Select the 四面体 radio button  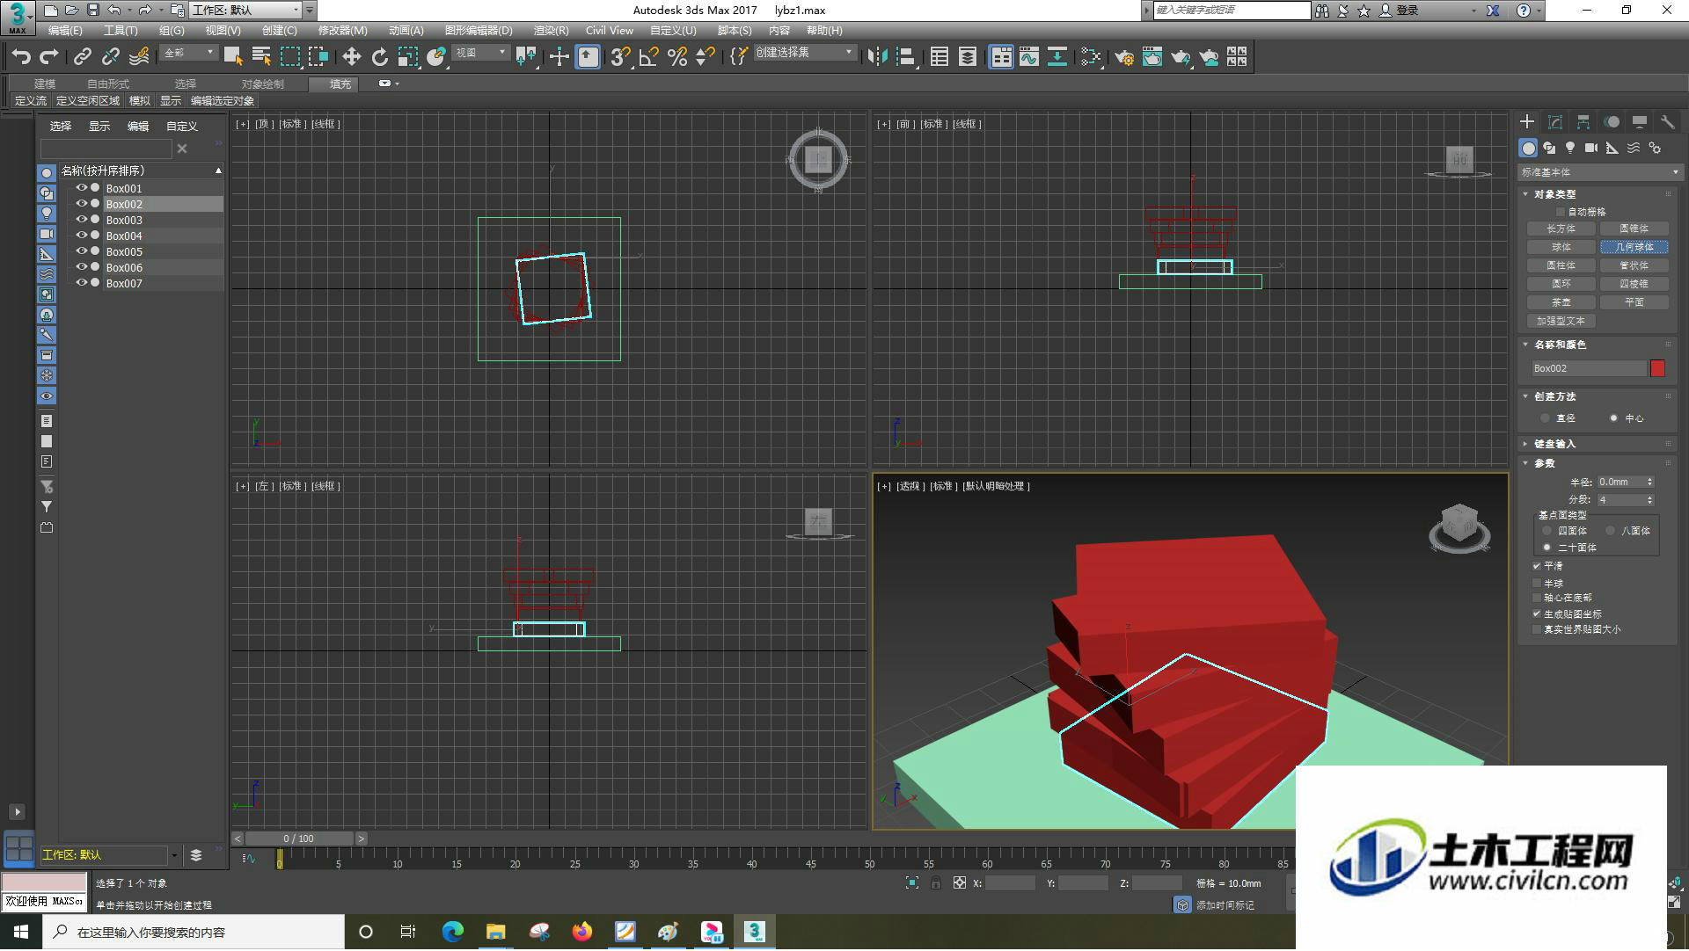point(1547,531)
